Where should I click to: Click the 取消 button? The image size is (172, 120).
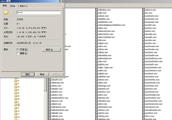pos(42,74)
